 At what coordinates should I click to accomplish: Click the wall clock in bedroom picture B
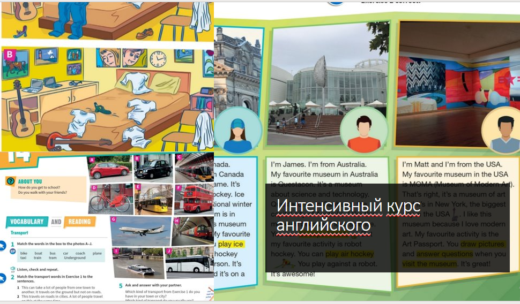pyautogui.click(x=158, y=59)
